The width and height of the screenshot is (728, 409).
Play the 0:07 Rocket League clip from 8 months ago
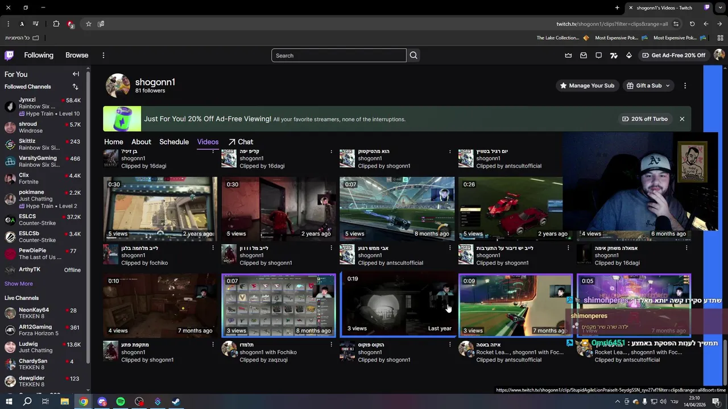397,208
